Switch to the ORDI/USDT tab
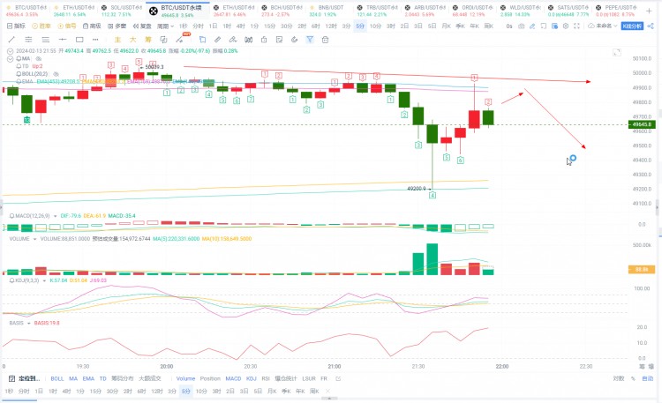Image resolution: width=662 pixels, height=403 pixels. click(x=473, y=11)
